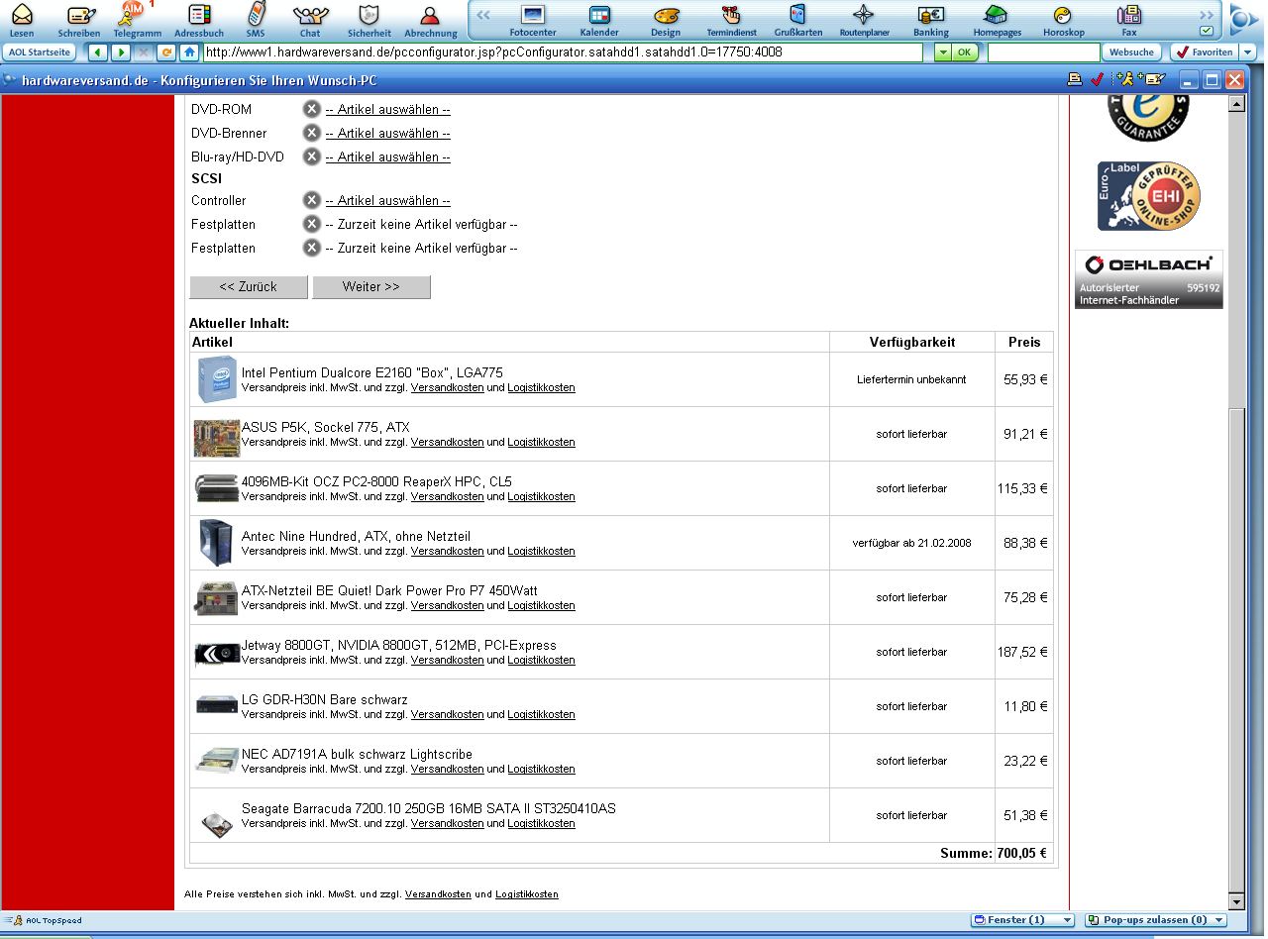Select article for DVD-ROM

[x=387, y=110]
